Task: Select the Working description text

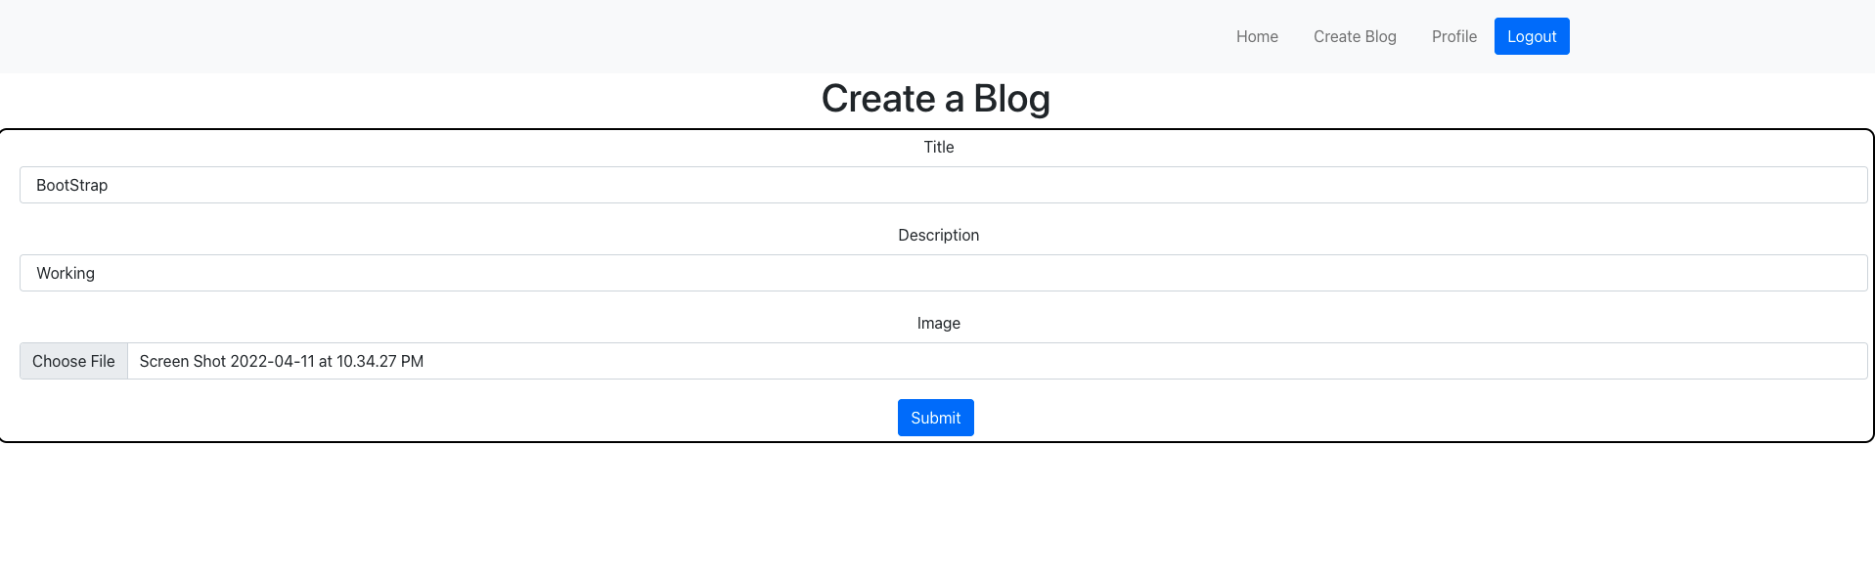Action: point(65,273)
